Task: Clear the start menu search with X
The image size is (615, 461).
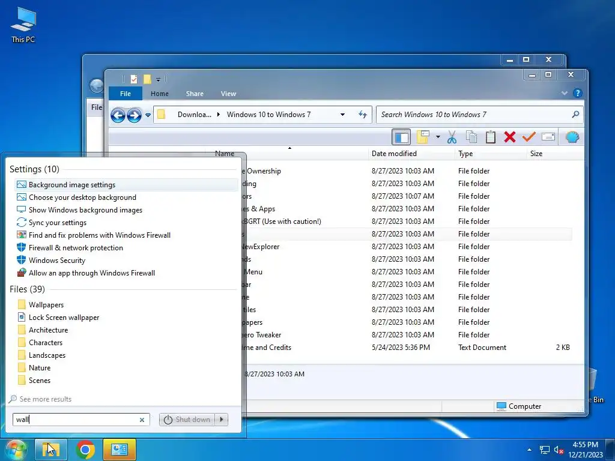Action: (x=142, y=420)
